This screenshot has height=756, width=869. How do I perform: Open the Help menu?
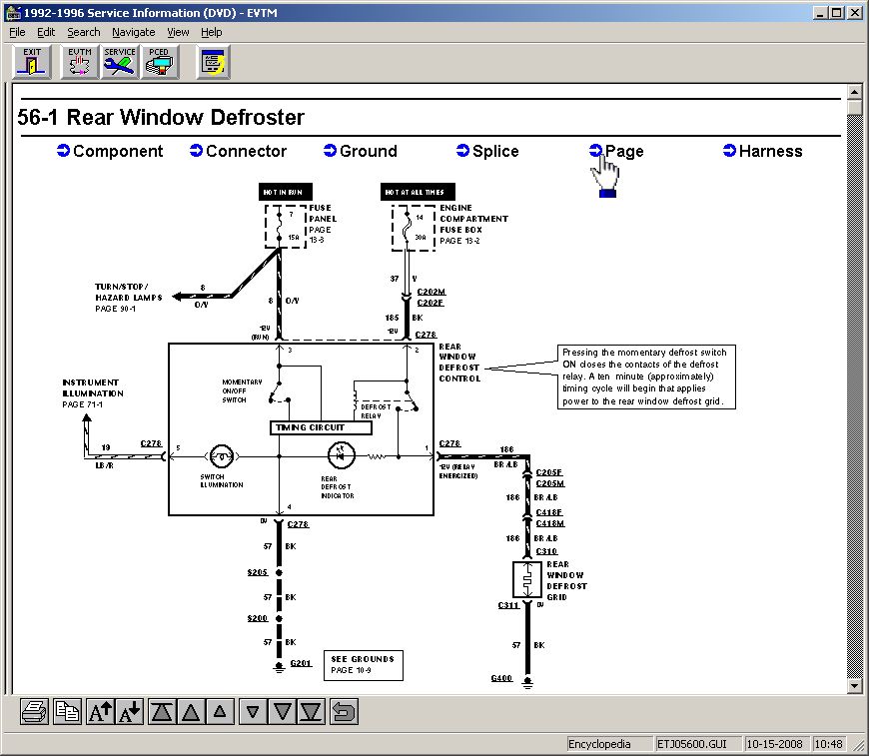click(211, 32)
